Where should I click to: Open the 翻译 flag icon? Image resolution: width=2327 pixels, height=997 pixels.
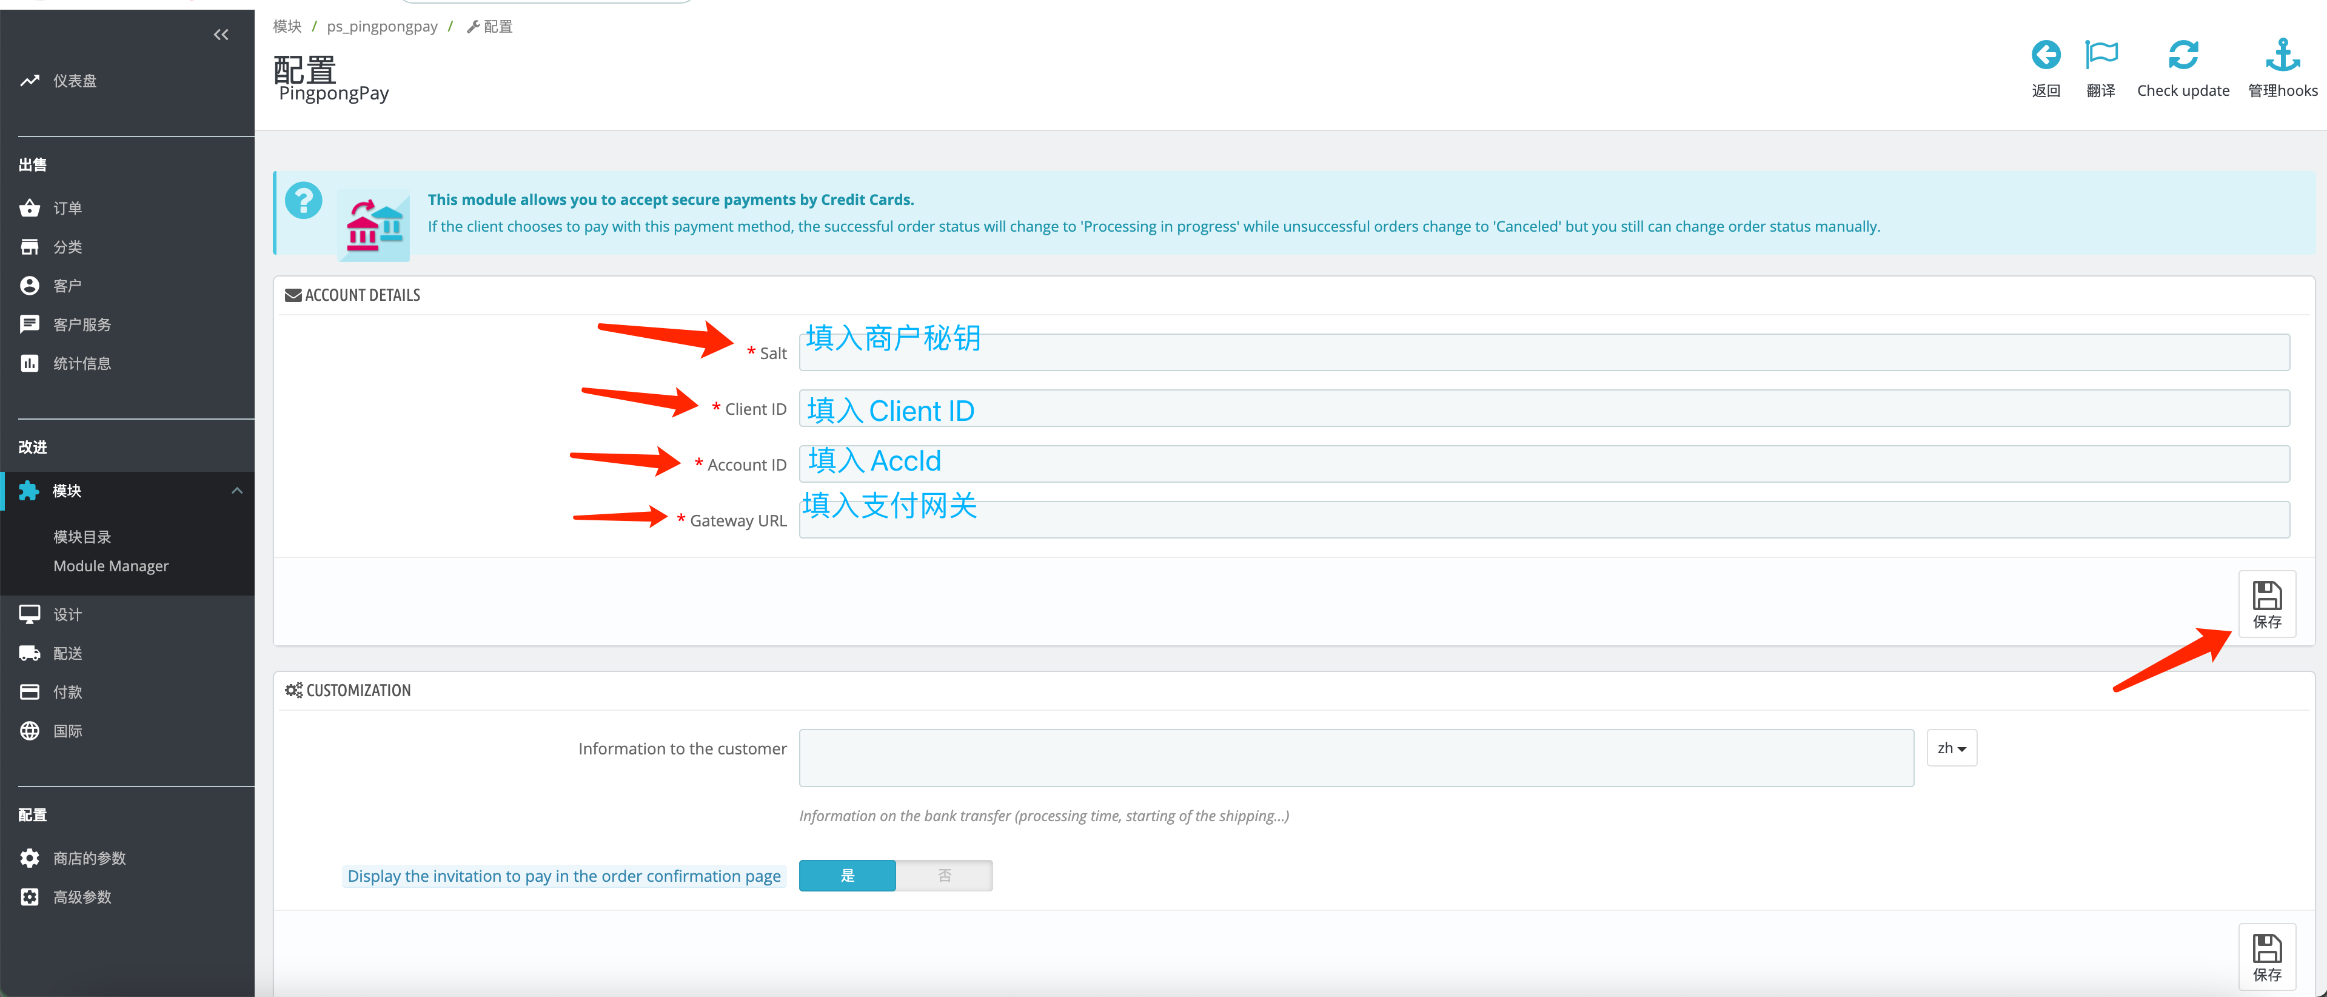[2100, 55]
